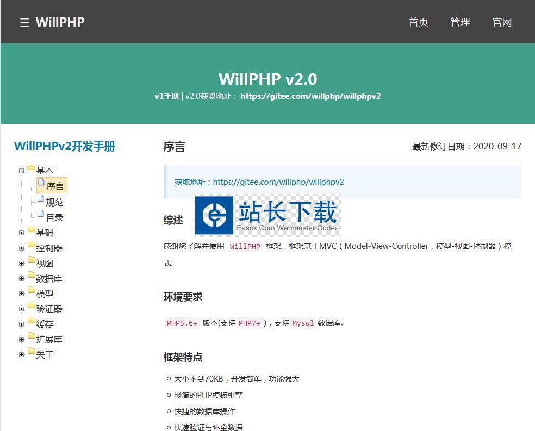Visit 官网 from the top navigation

point(502,22)
